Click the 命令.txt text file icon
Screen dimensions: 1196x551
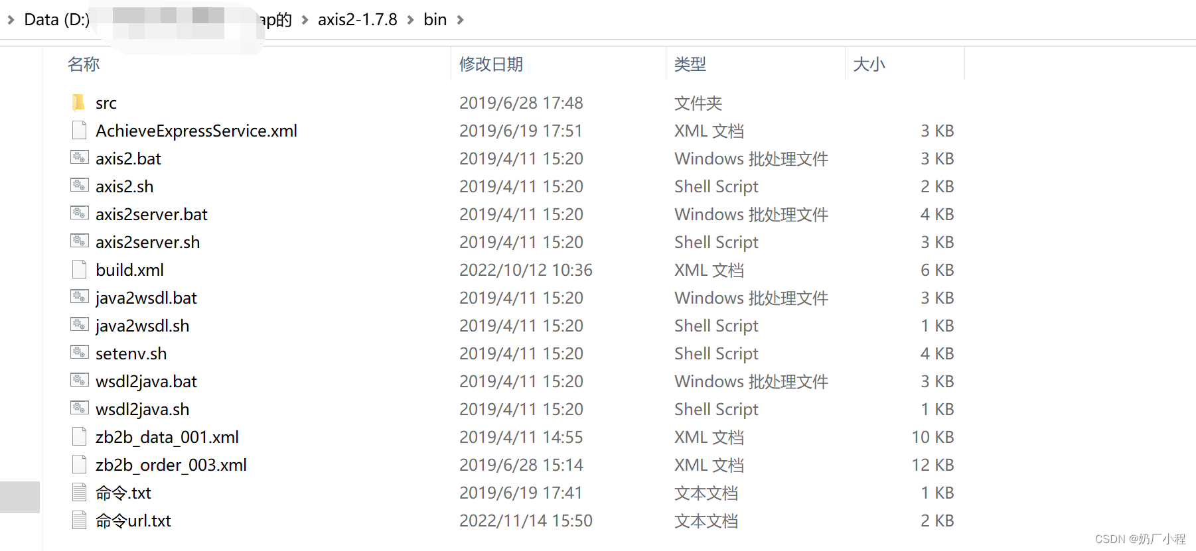pos(79,492)
